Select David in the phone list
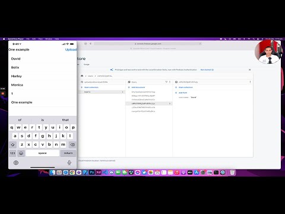The height and width of the screenshot is (214, 285). tap(16, 59)
